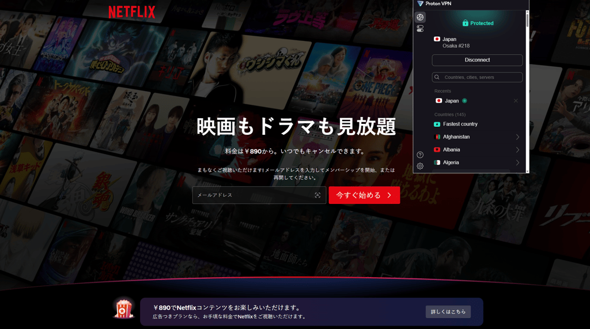
Task: Click the 詳しくはこちら details button
Action: [448, 312]
